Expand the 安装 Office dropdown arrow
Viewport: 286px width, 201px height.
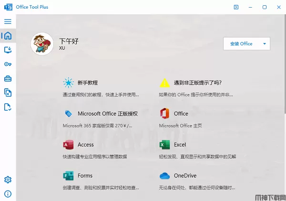pos(265,43)
